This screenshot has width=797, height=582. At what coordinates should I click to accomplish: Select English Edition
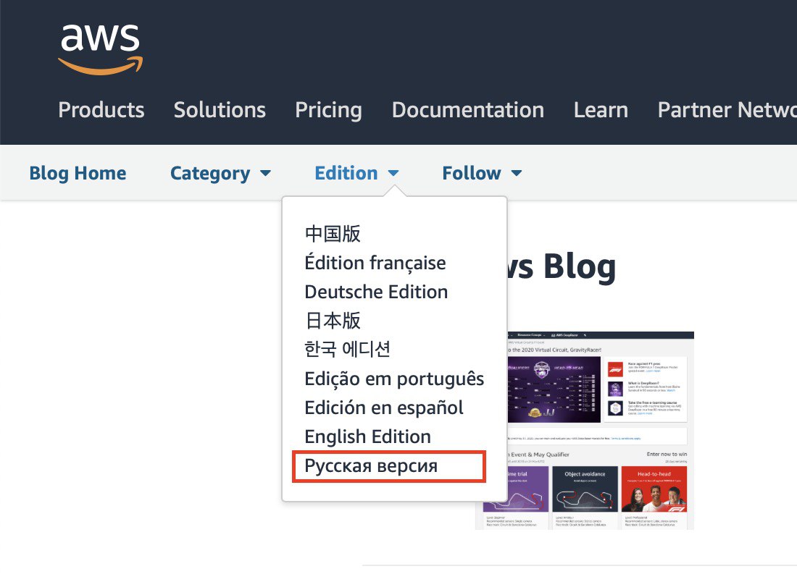pyautogui.click(x=367, y=436)
